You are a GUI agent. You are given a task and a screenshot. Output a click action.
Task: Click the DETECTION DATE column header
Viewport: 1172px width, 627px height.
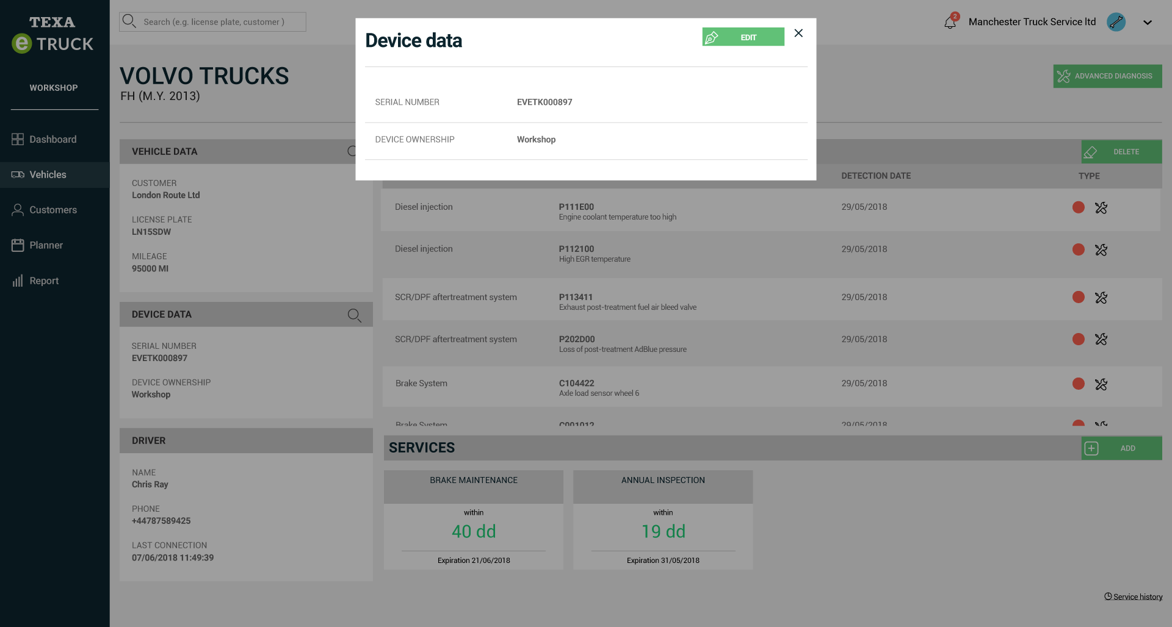876,176
